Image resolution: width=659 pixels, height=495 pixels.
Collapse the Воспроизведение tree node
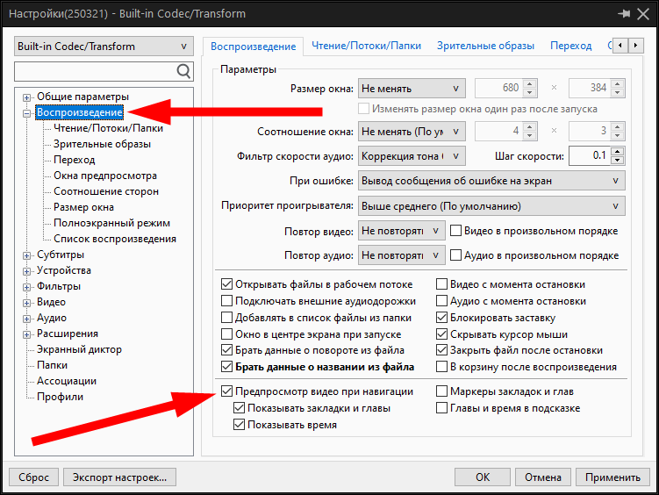pos(27,112)
